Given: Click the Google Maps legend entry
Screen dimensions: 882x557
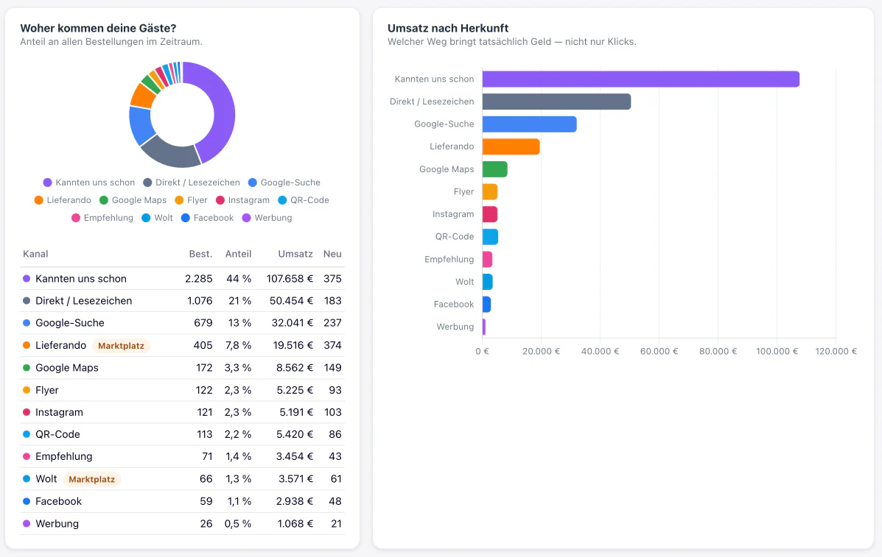Looking at the screenshot, I should click(133, 200).
